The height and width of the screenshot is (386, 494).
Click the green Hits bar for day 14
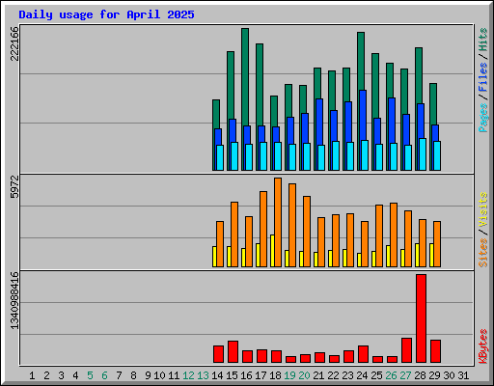click(x=216, y=114)
